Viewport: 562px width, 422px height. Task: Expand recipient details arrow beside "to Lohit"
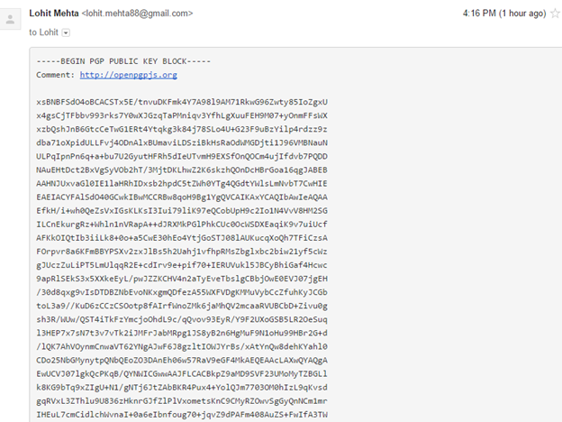point(66,33)
